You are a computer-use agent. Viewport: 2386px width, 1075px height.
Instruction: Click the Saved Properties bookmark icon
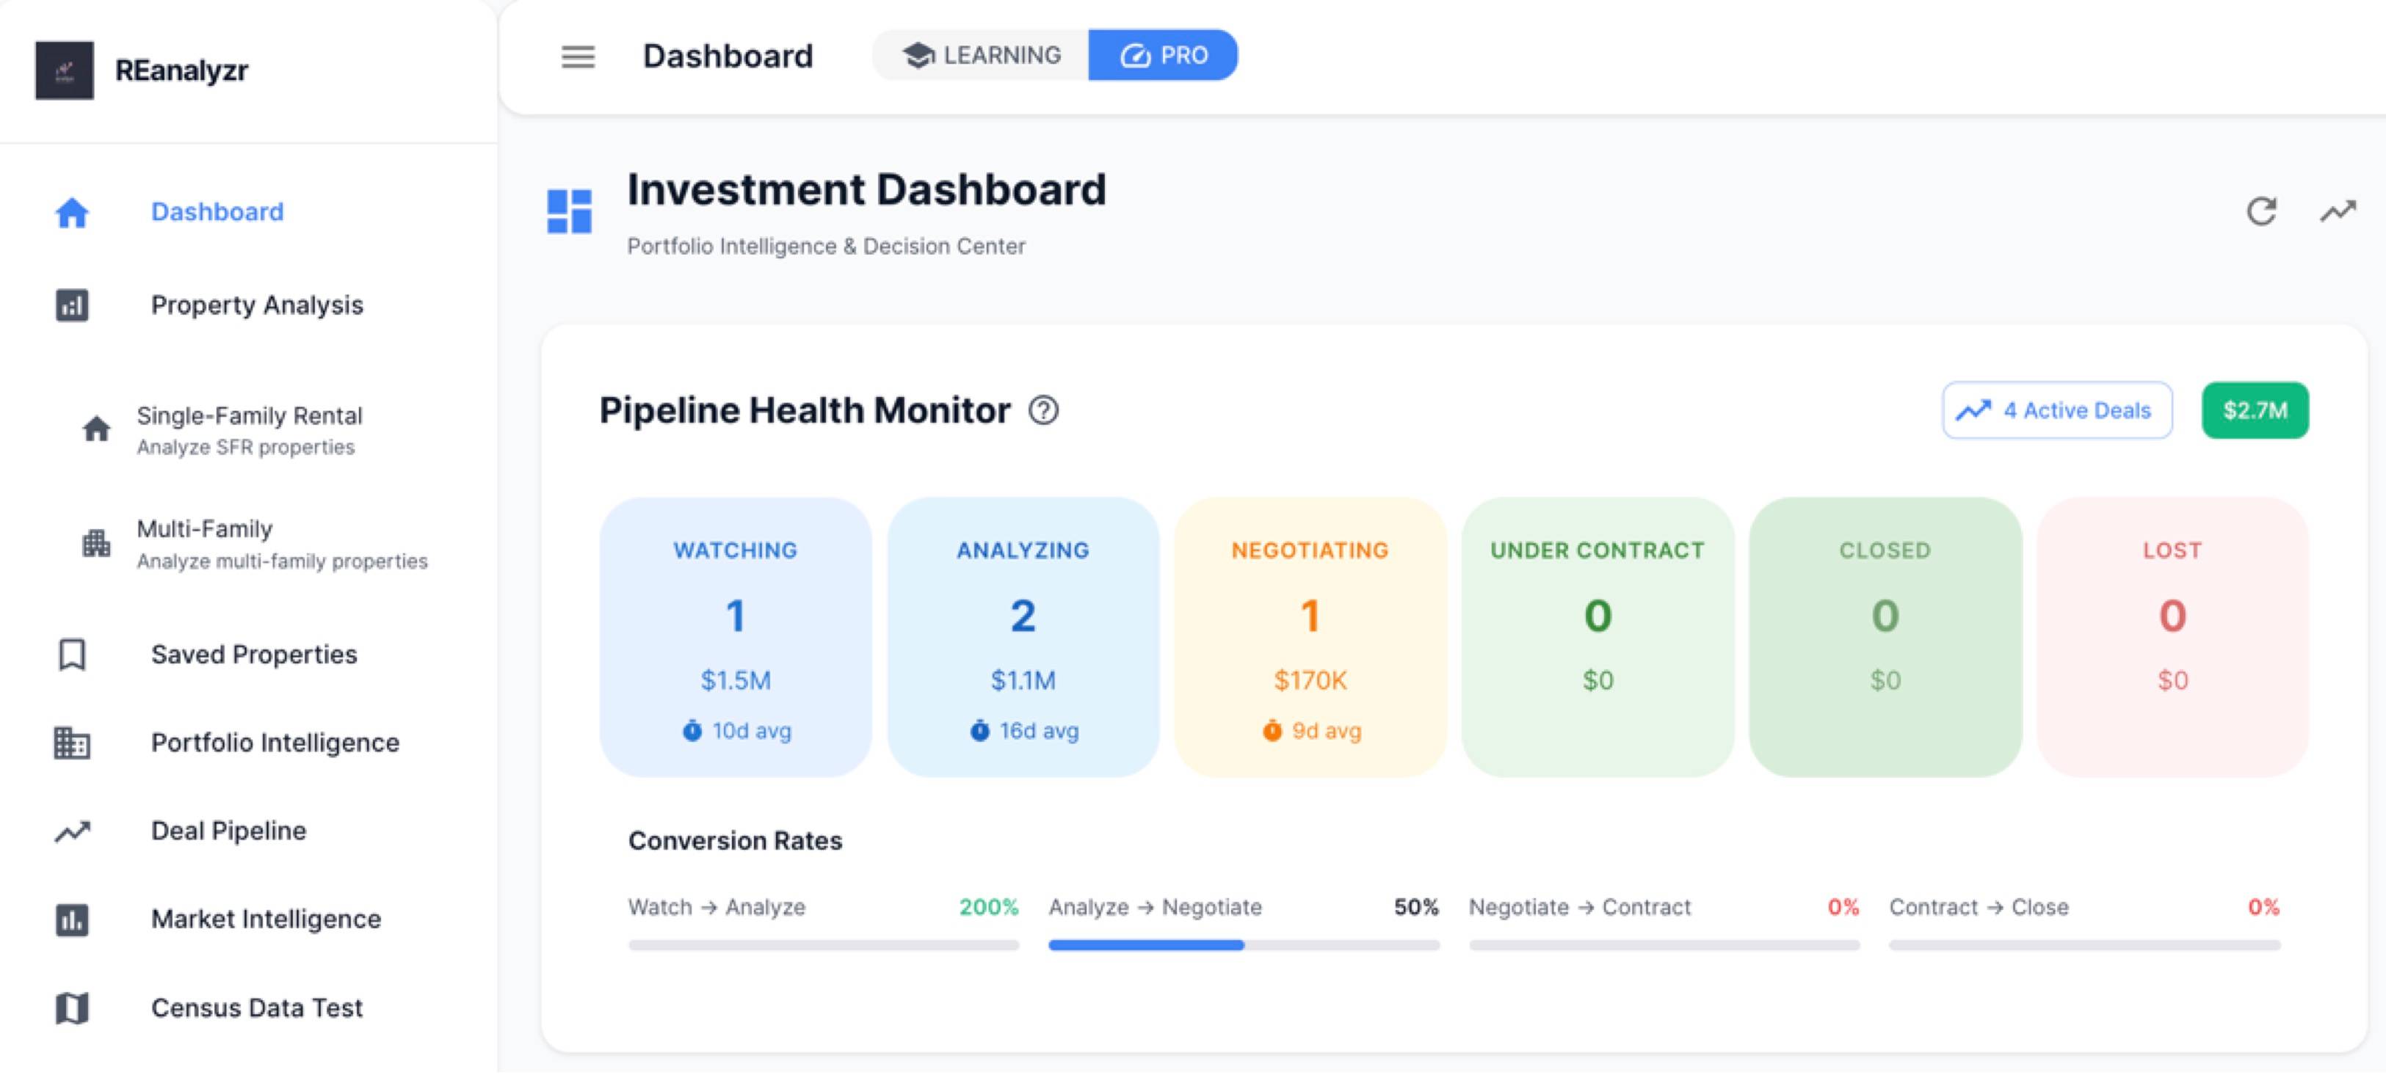coord(72,655)
